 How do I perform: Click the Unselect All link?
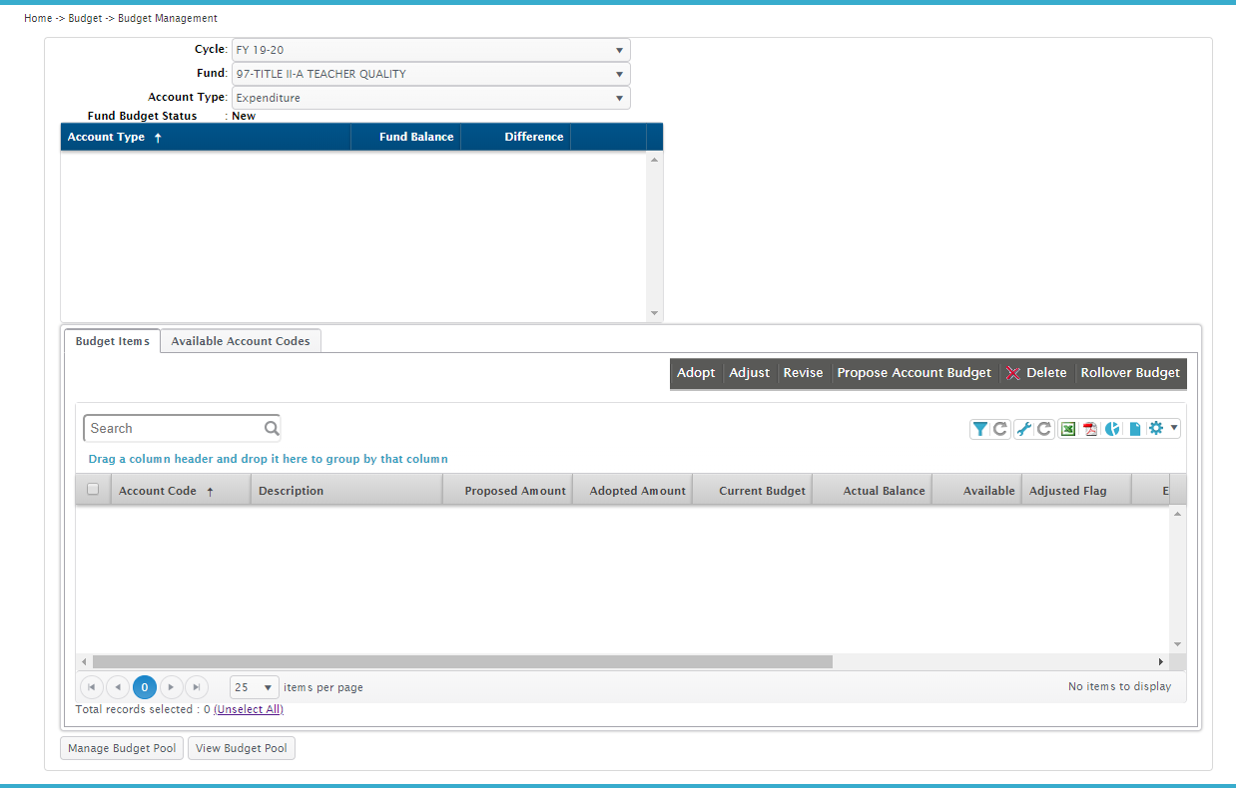249,710
